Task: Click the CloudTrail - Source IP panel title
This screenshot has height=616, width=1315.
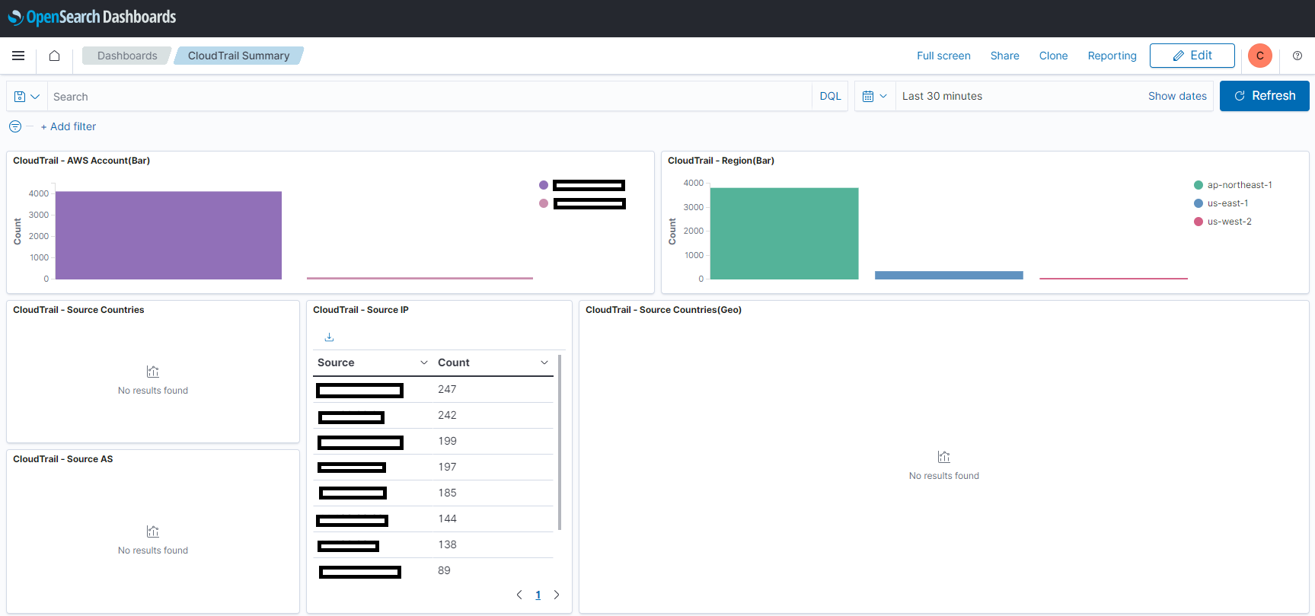Action: 361,310
